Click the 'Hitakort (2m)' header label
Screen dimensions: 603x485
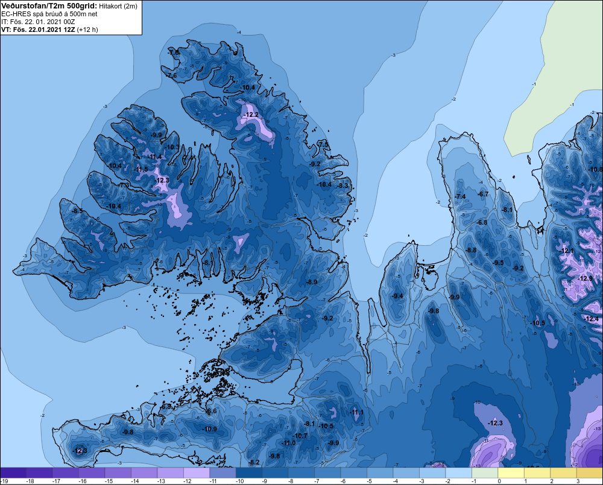(118, 6)
